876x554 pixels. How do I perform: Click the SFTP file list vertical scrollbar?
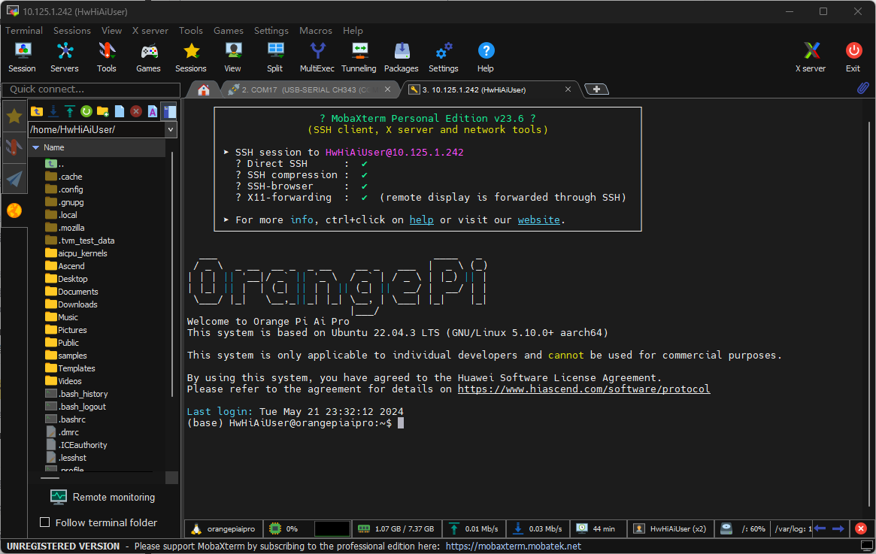(x=172, y=274)
